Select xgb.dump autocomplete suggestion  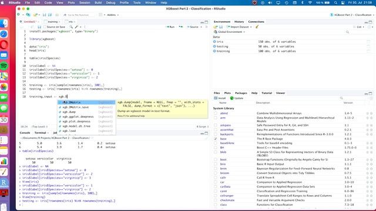point(86,112)
